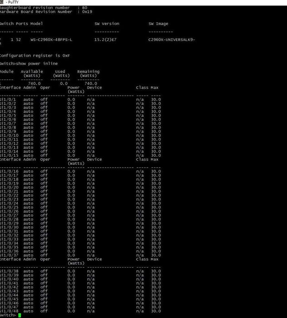Click 'Configuration register is 0xF' line
Viewport: 287px width, 318px height.
[x=35, y=55]
